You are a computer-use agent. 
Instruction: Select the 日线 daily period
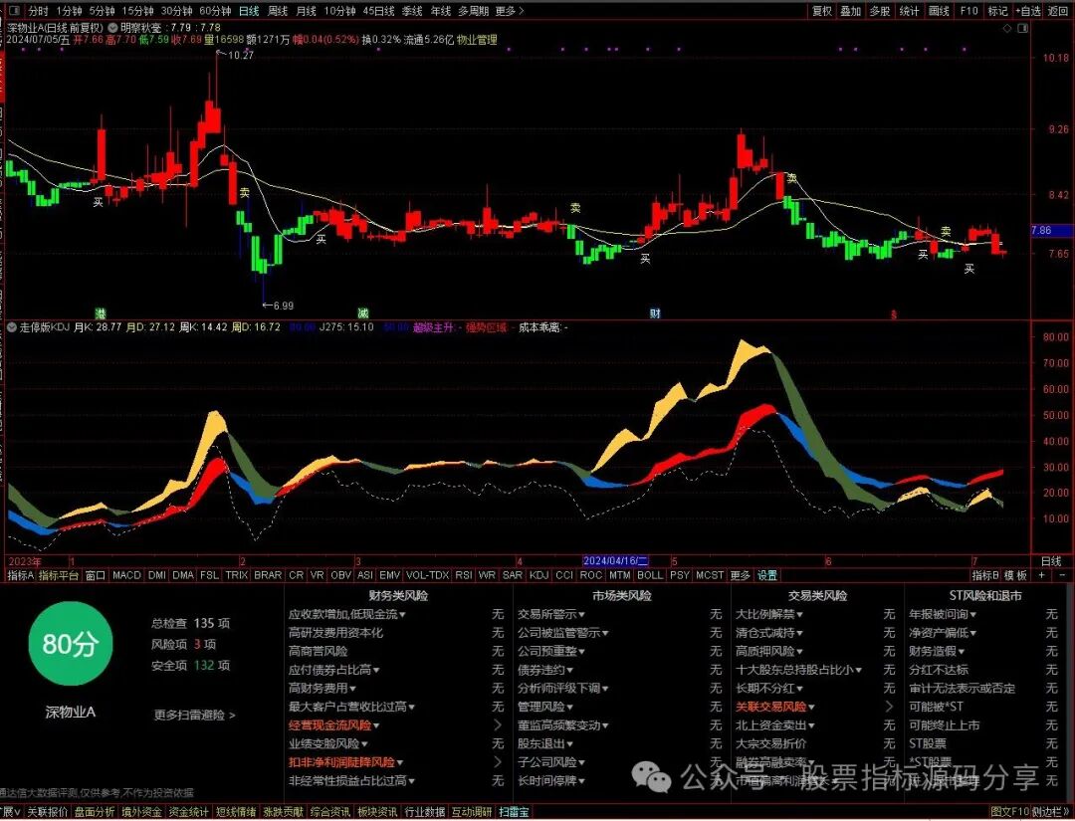coord(249,11)
